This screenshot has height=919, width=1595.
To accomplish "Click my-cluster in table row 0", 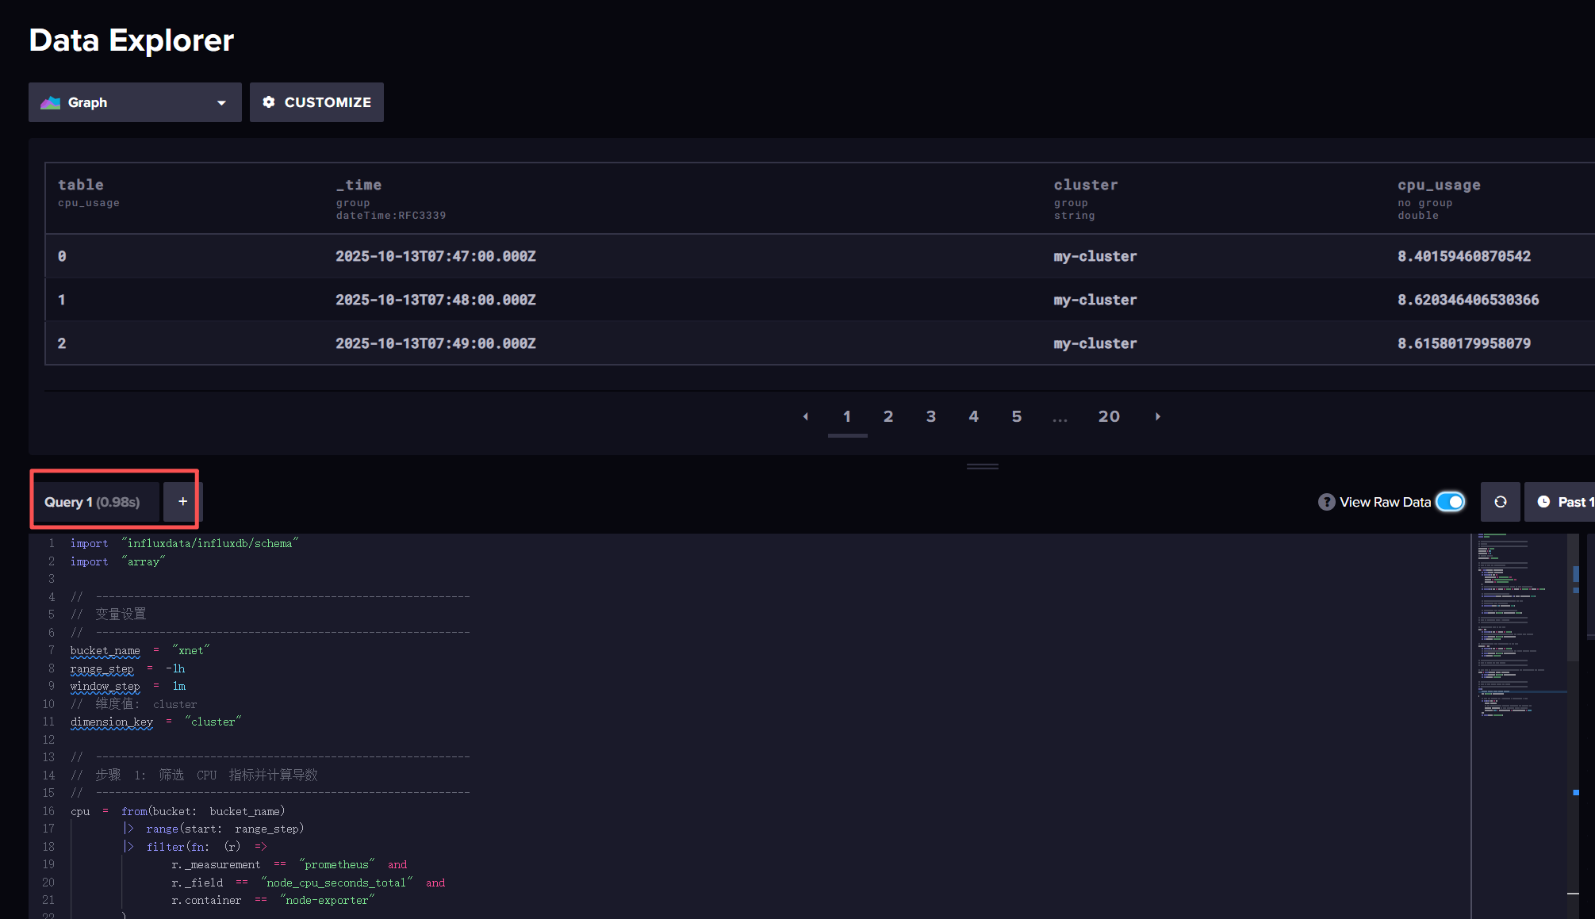I will pyautogui.click(x=1095, y=256).
